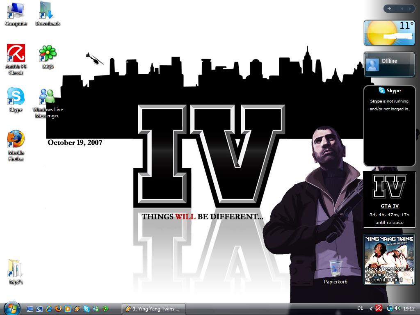Open the GTA IV countdown link
The width and height of the screenshot is (420, 315).
click(x=390, y=206)
